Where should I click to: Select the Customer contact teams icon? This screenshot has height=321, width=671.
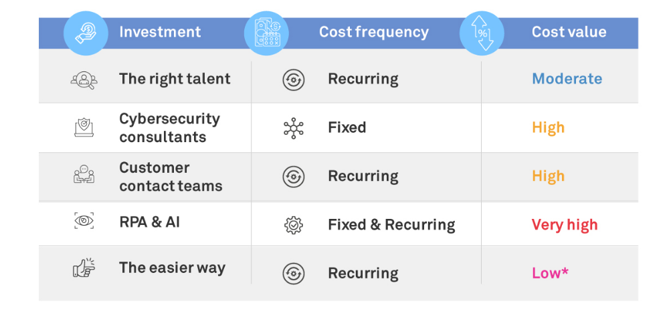click(x=84, y=176)
